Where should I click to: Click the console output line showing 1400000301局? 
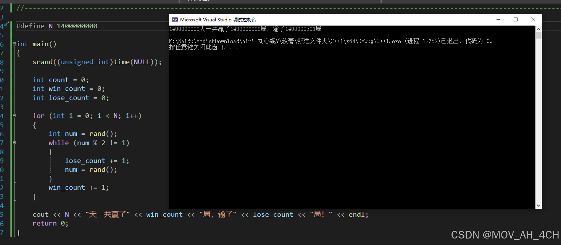tap(247, 29)
